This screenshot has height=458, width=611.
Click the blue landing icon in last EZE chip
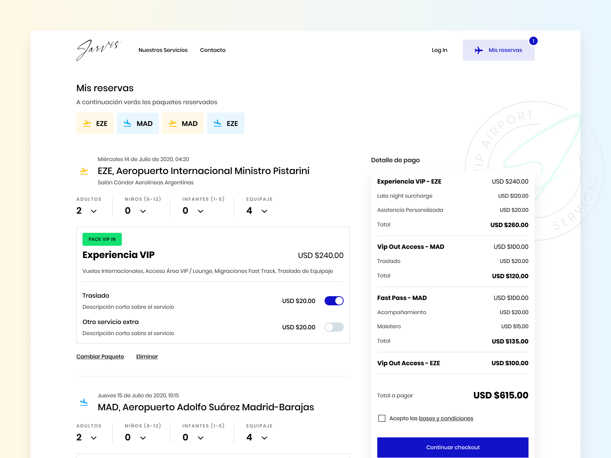(x=218, y=123)
